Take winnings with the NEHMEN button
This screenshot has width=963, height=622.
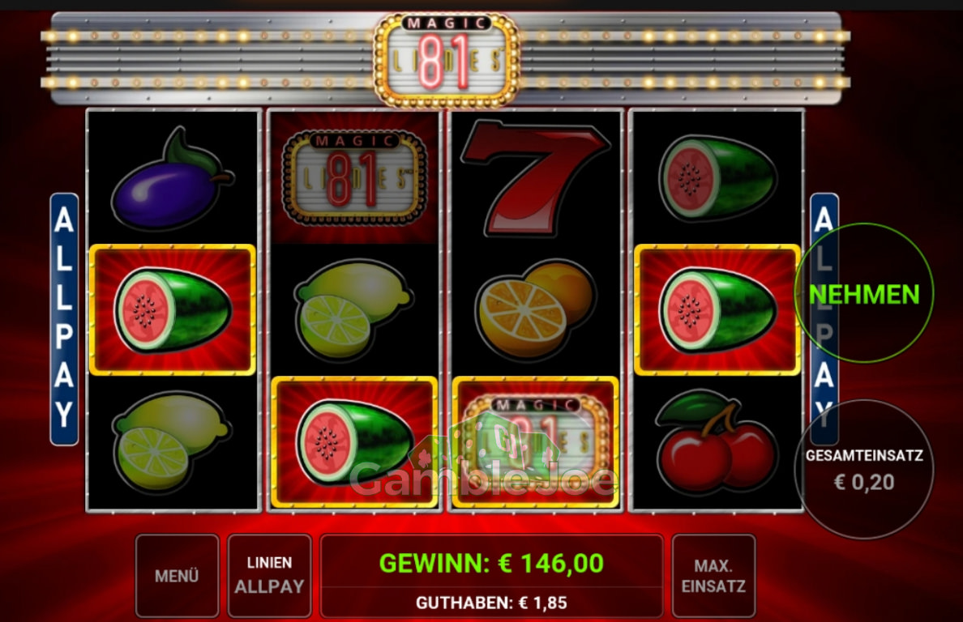tap(864, 293)
